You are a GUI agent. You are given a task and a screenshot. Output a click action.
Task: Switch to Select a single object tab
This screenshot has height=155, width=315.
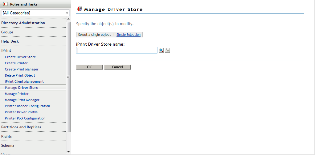94,35
